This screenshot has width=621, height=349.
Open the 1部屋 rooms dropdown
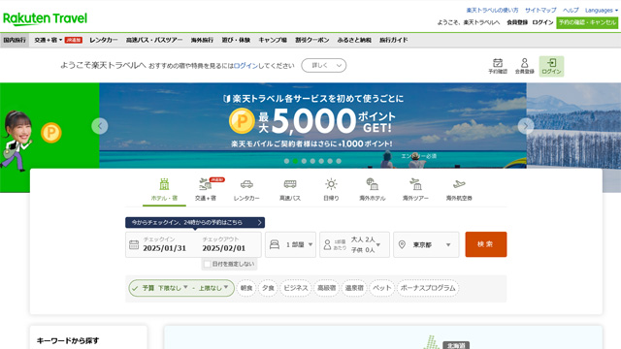(291, 245)
